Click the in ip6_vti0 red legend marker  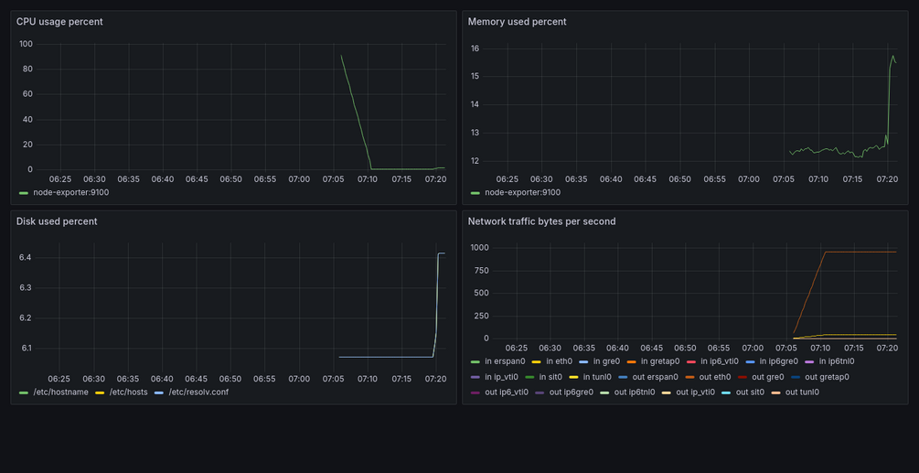point(691,361)
